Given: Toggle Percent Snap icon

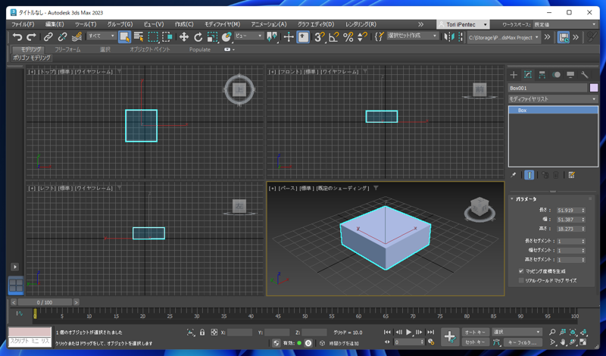Looking at the screenshot, I should coord(348,36).
